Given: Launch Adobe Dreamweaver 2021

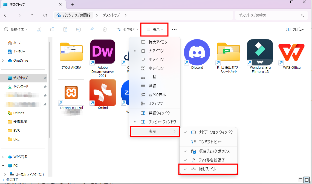Looking at the screenshot, I should tap(102, 52).
